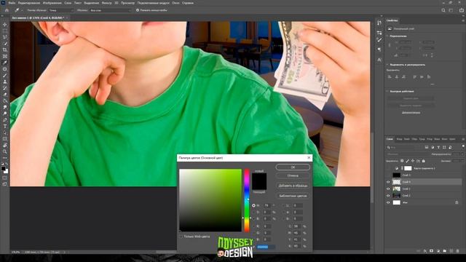The image size is (466, 262).
Task: Select the Clone Stamp tool
Action: (5, 82)
